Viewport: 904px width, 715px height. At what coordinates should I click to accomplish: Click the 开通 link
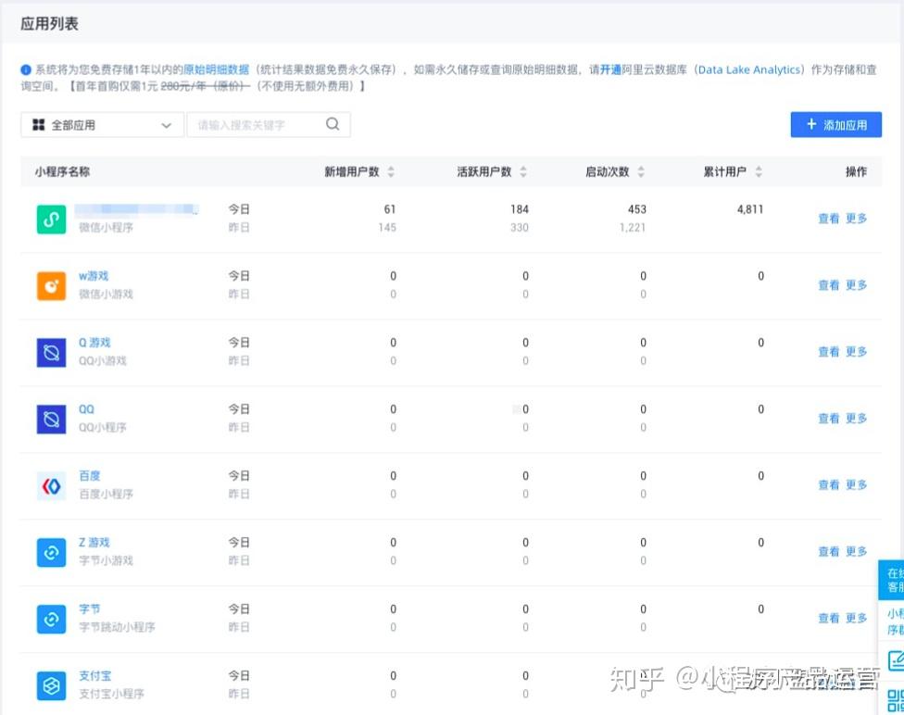tap(610, 69)
